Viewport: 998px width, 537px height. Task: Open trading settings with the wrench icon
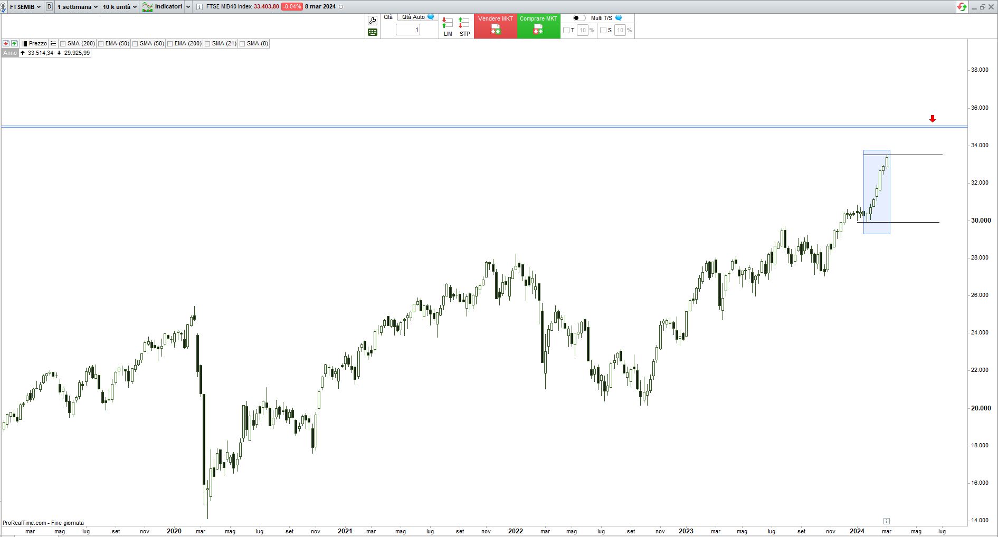tap(373, 21)
